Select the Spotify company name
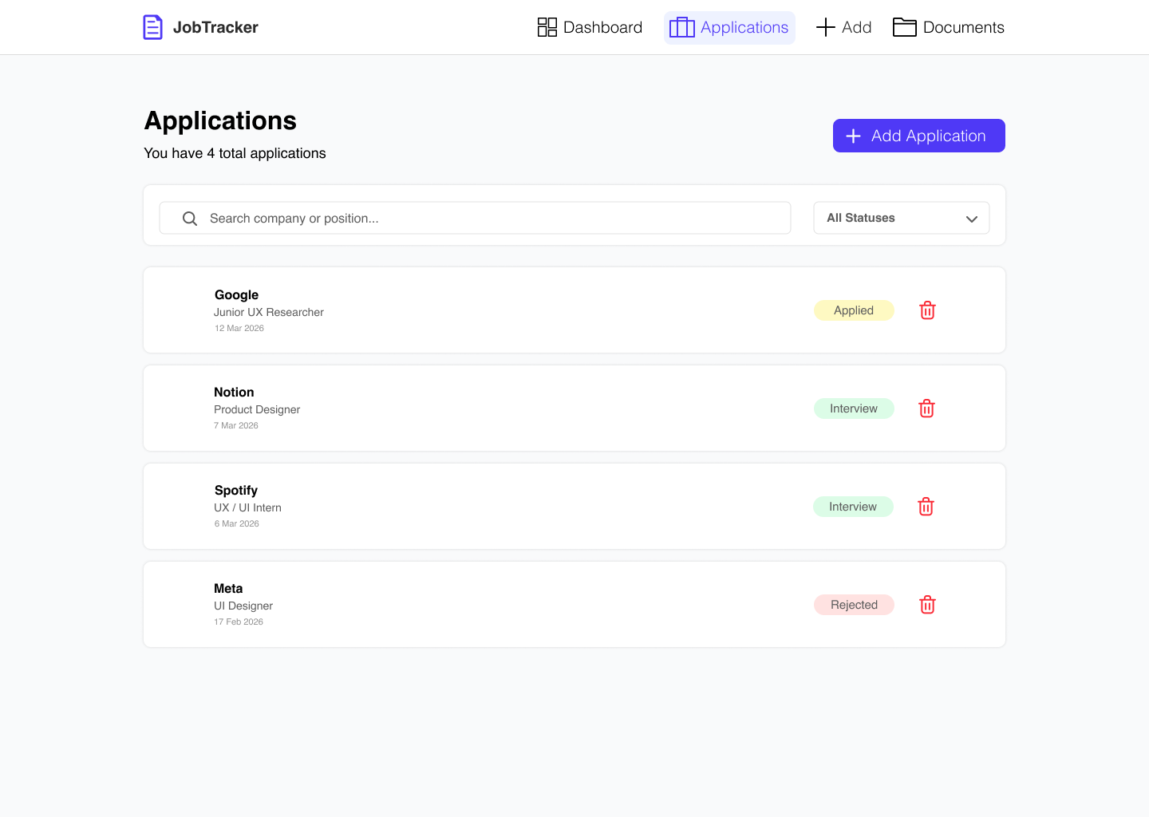 tap(236, 491)
